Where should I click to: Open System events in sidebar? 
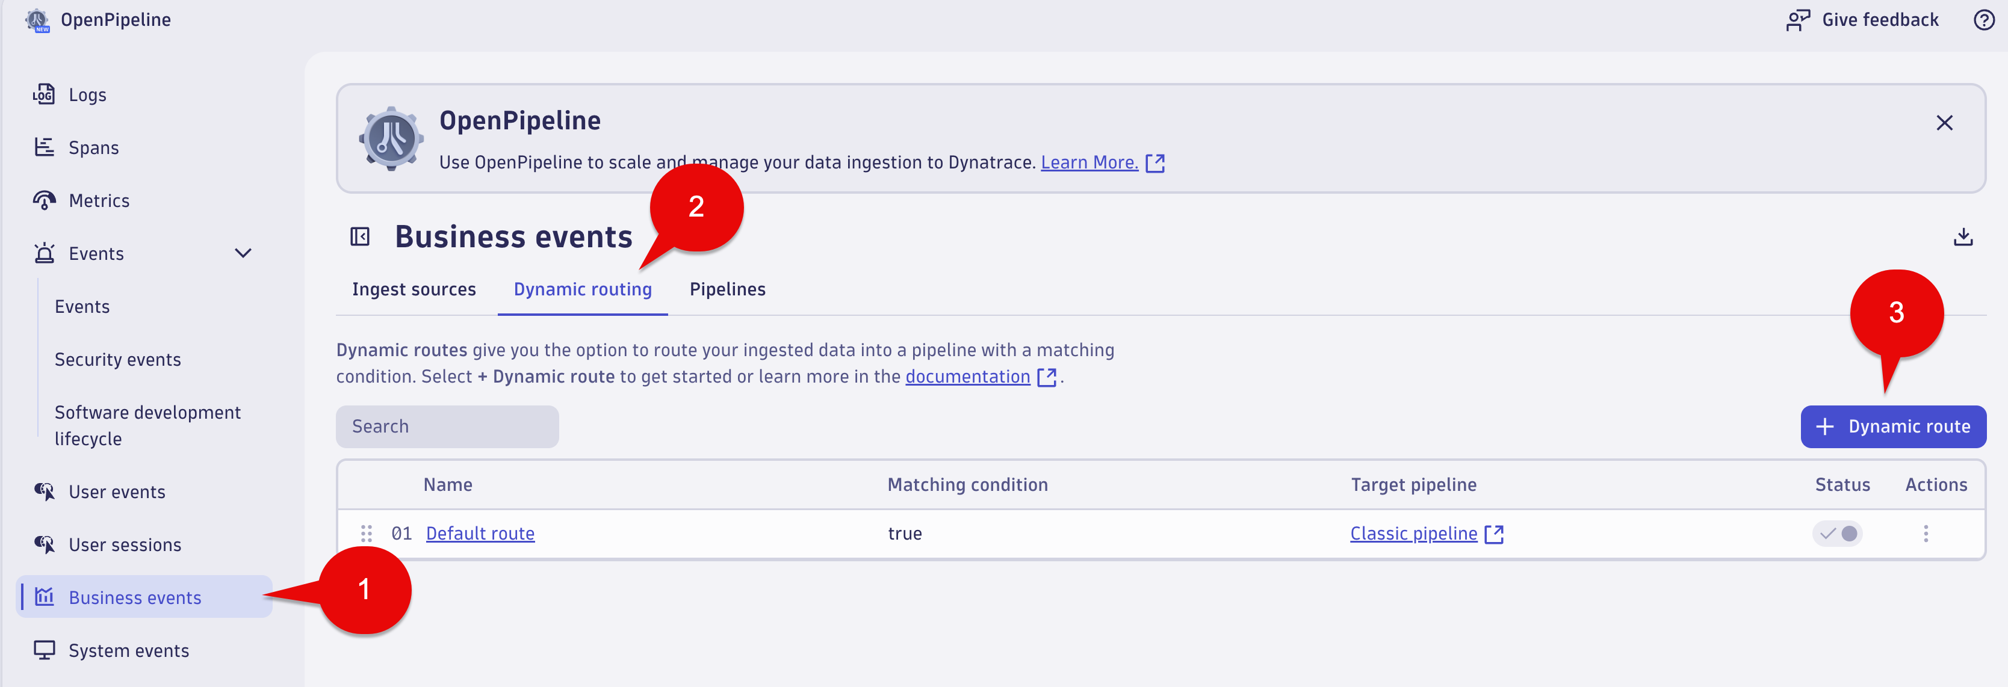point(144,650)
